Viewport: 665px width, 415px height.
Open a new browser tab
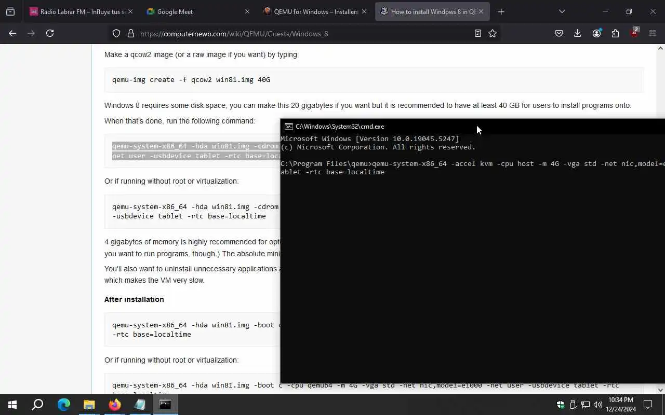point(501,11)
